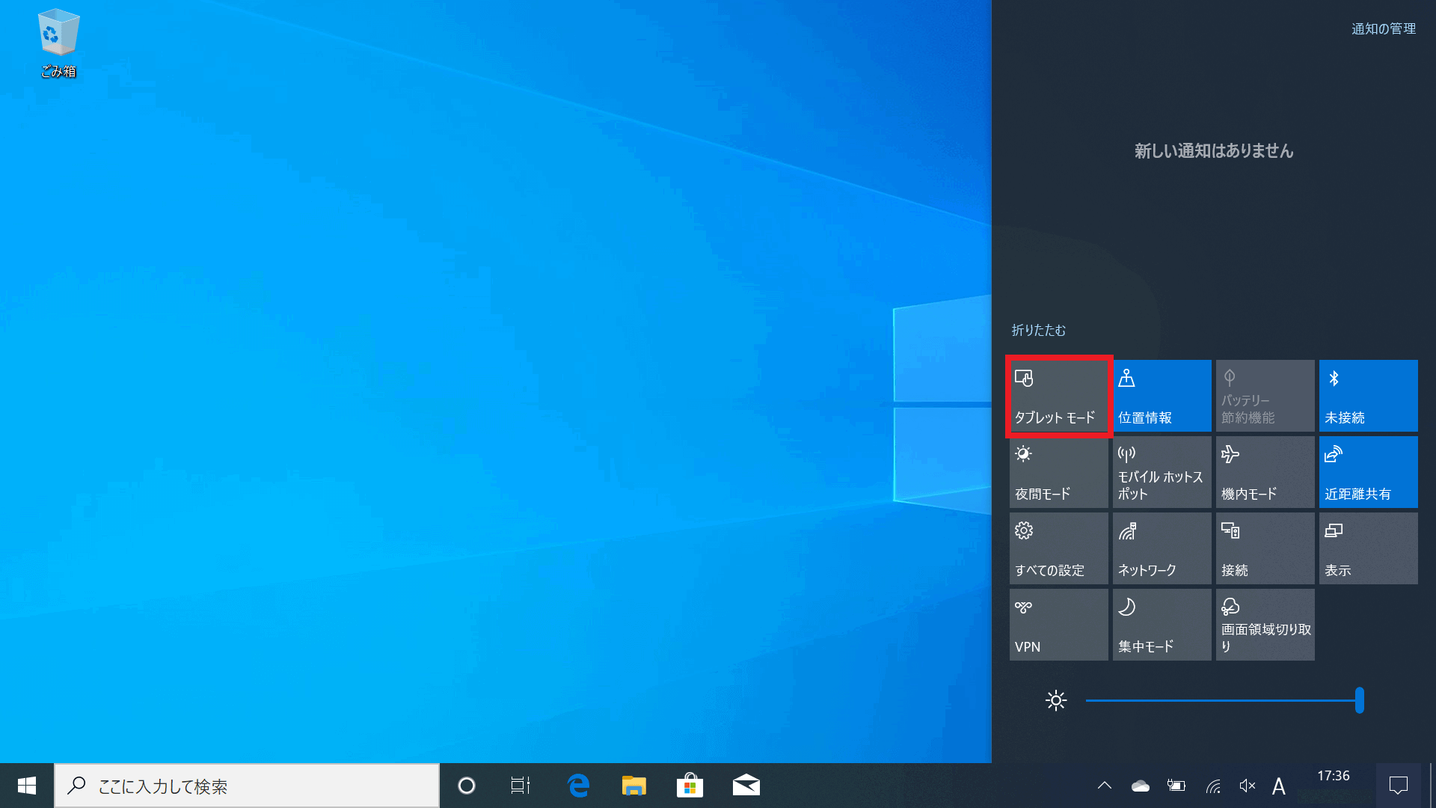
Task: Open Cortana circle icon
Action: point(467,786)
